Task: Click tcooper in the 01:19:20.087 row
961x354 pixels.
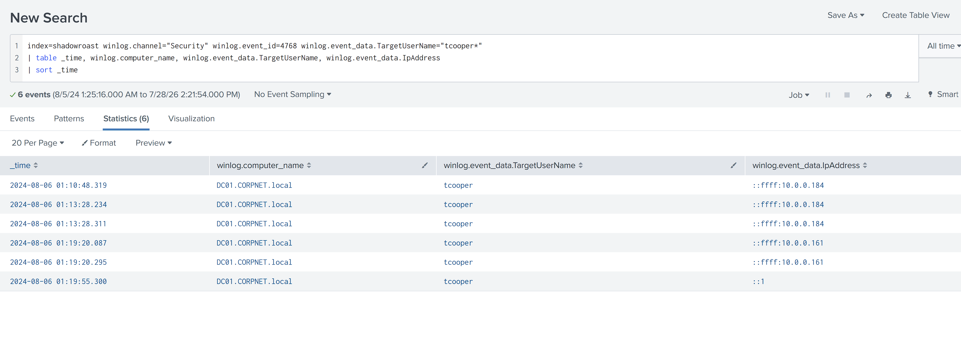Action: tap(458, 243)
